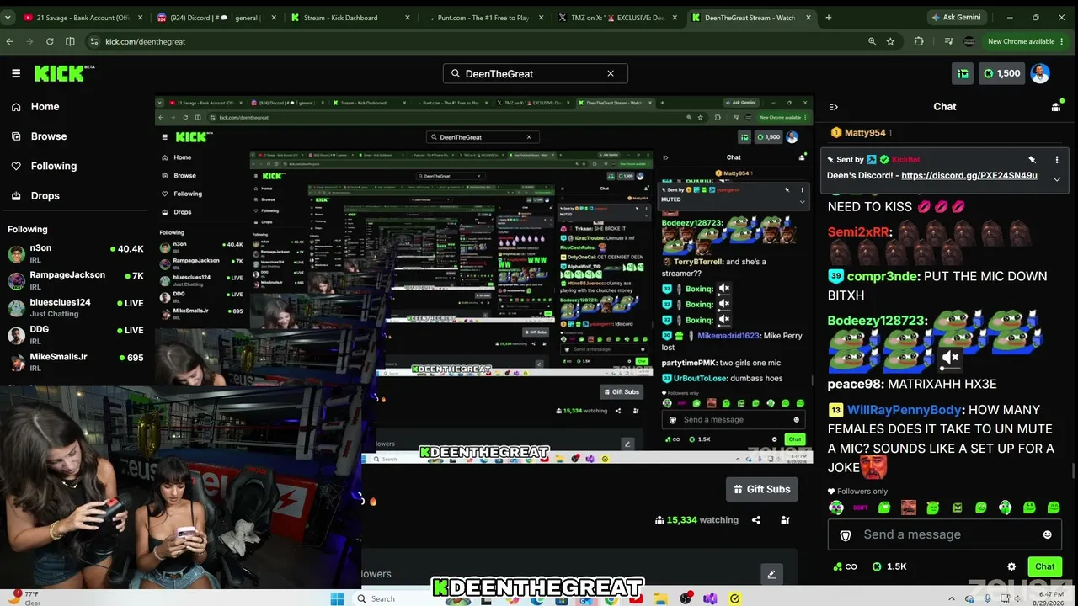Open bluesclues124's channel in Following list
This screenshot has height=606, width=1078.
[x=76, y=307]
